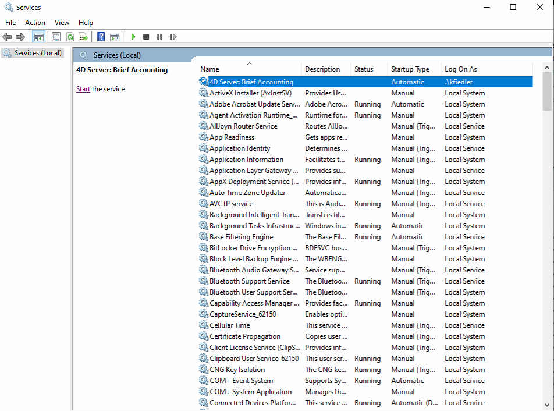Screen dimensions: 554x411
Task: Open properties using the properties toolbar icon
Action: tap(56, 36)
